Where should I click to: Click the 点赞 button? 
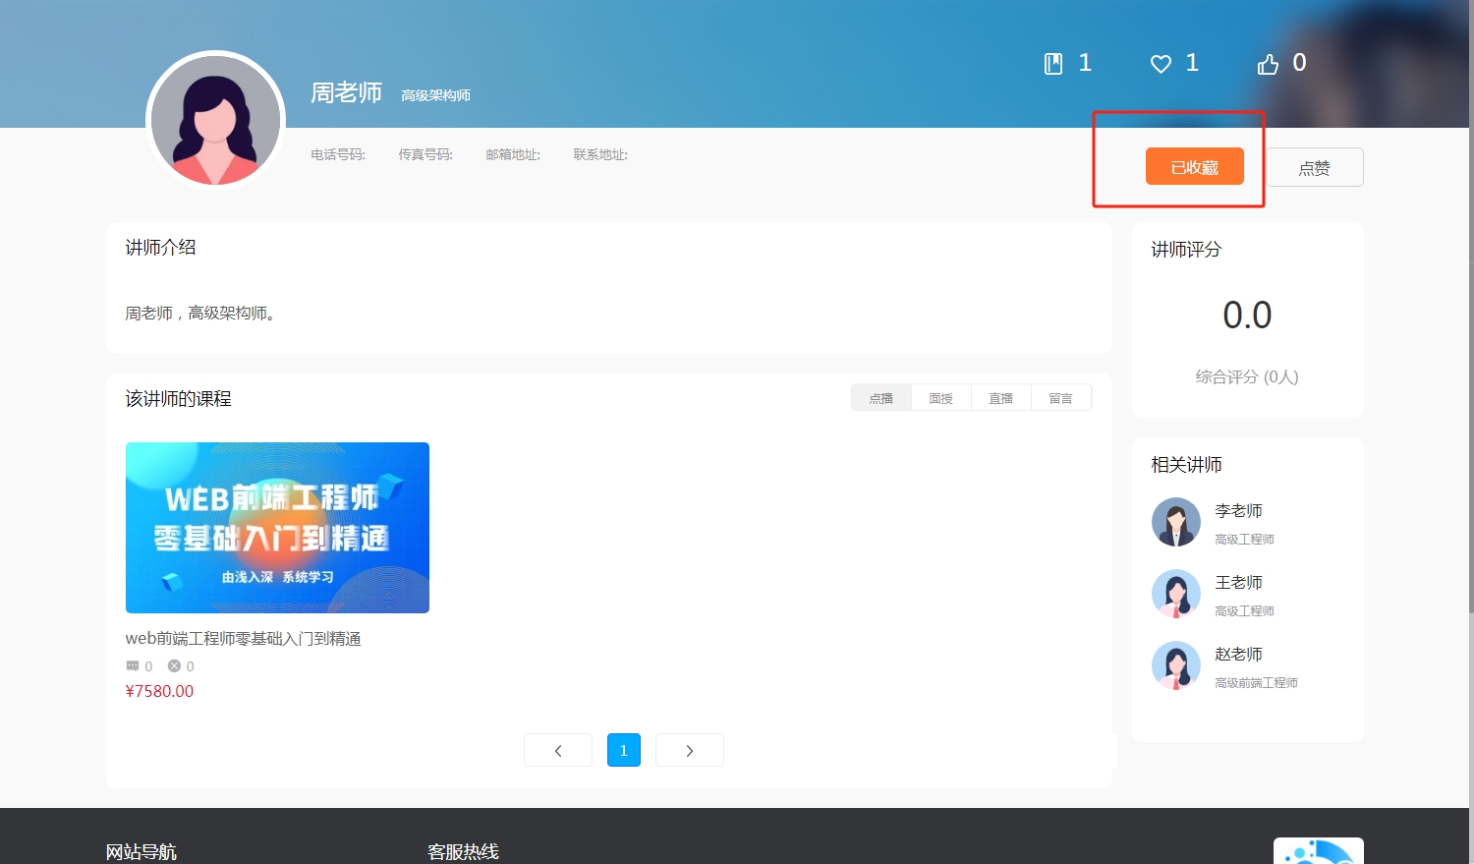[x=1315, y=167]
